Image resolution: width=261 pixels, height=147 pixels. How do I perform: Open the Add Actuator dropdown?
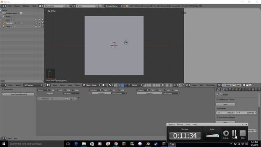point(171,93)
